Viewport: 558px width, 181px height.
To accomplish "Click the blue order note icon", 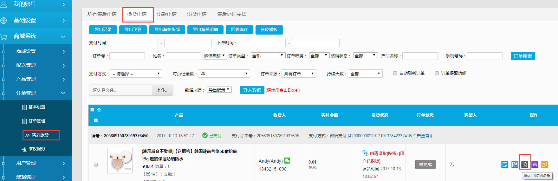I will click(505, 165).
